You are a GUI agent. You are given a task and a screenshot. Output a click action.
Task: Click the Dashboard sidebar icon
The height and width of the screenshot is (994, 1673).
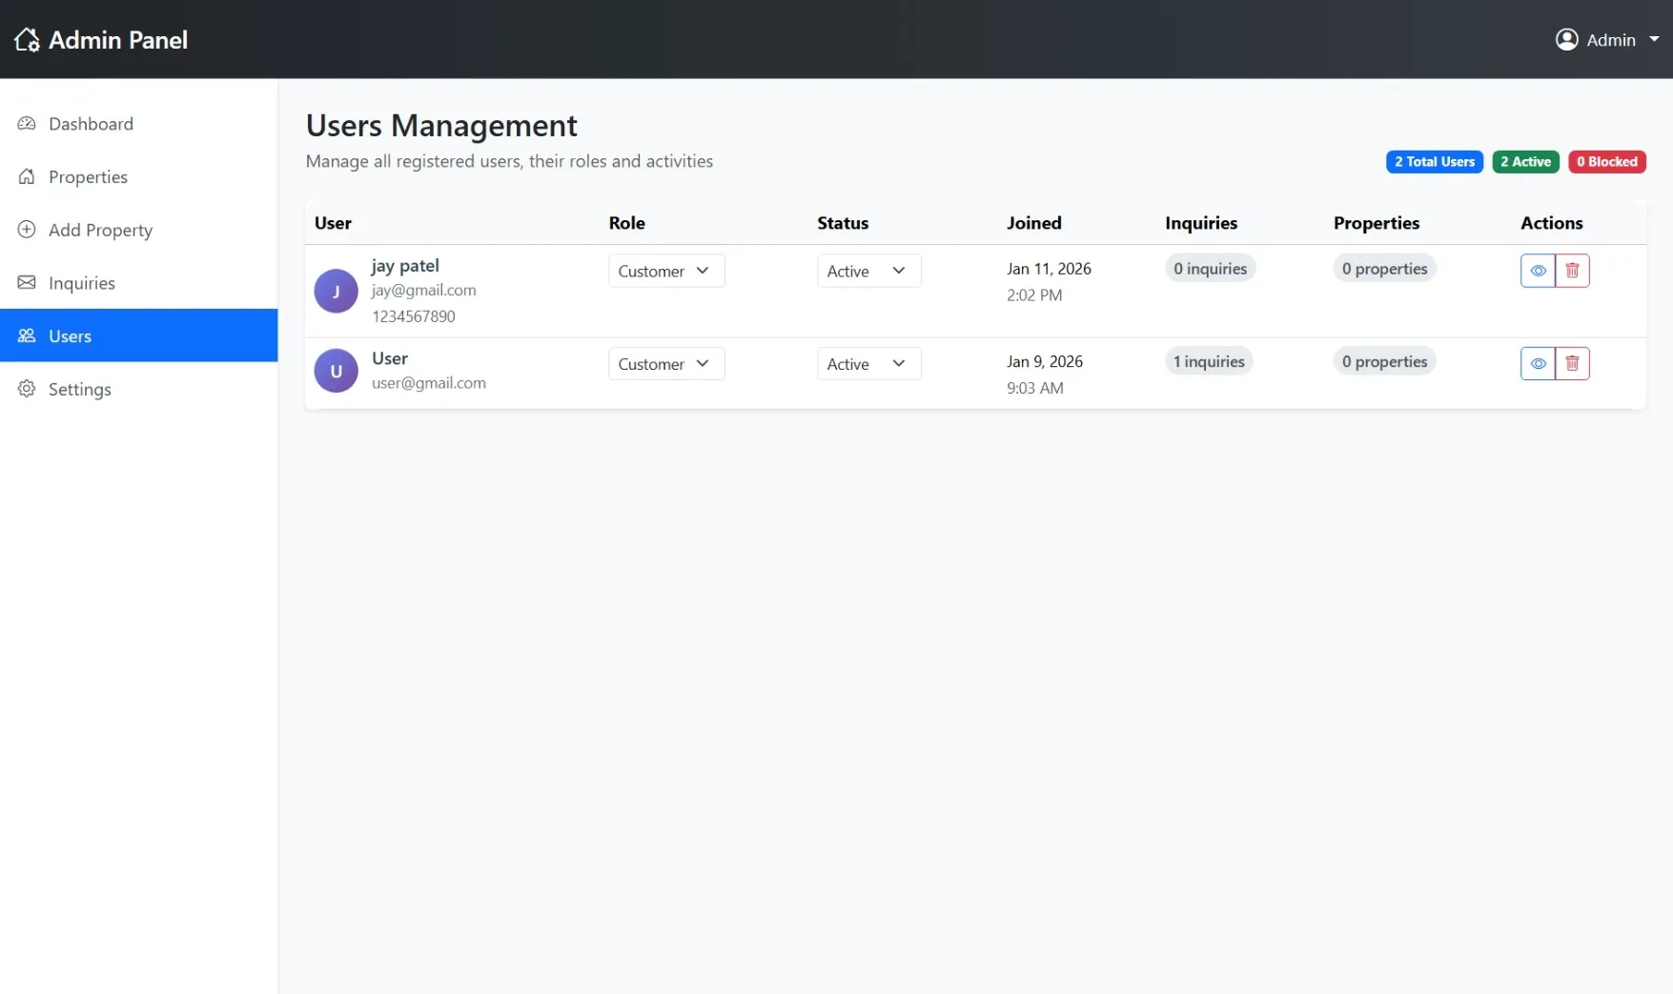point(27,123)
